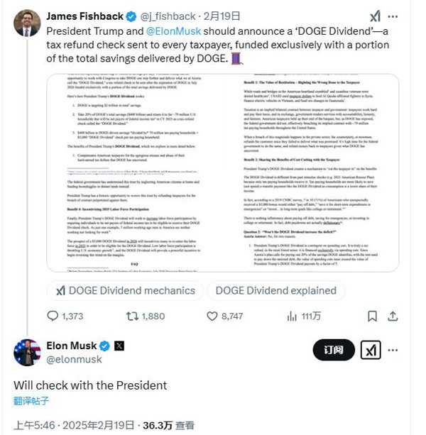Open Grok icon beside Elon Musk's 订阅 button
426x435 pixels.
pyautogui.click(x=371, y=350)
